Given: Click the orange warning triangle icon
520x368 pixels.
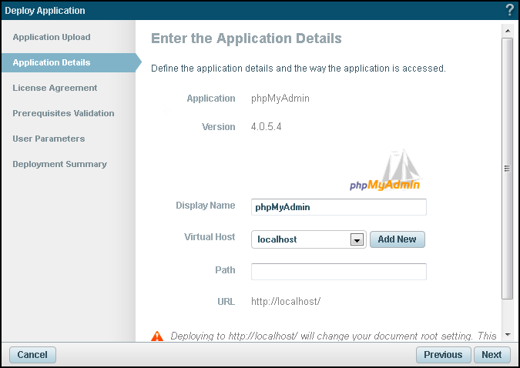Looking at the screenshot, I should (x=157, y=336).
